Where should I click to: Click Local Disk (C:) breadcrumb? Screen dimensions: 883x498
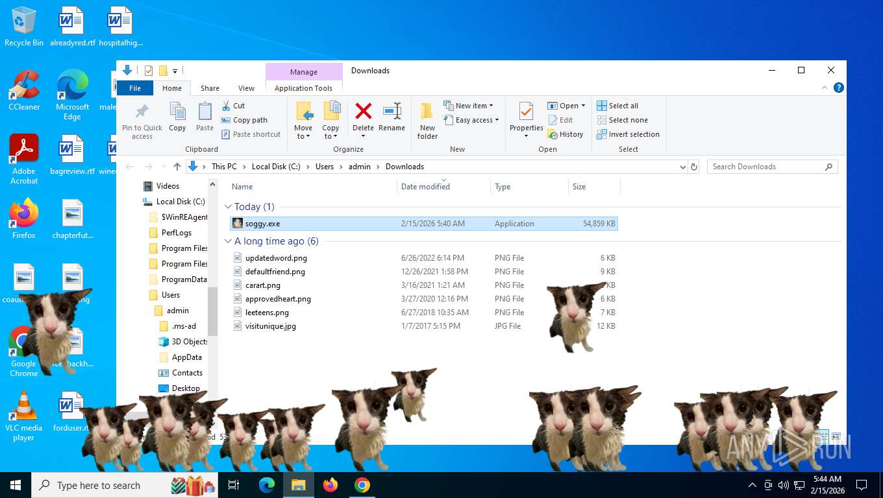276,167
